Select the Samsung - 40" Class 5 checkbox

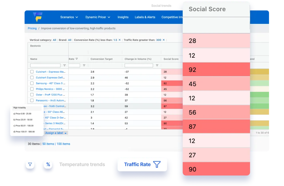pyautogui.click(x=32, y=83)
